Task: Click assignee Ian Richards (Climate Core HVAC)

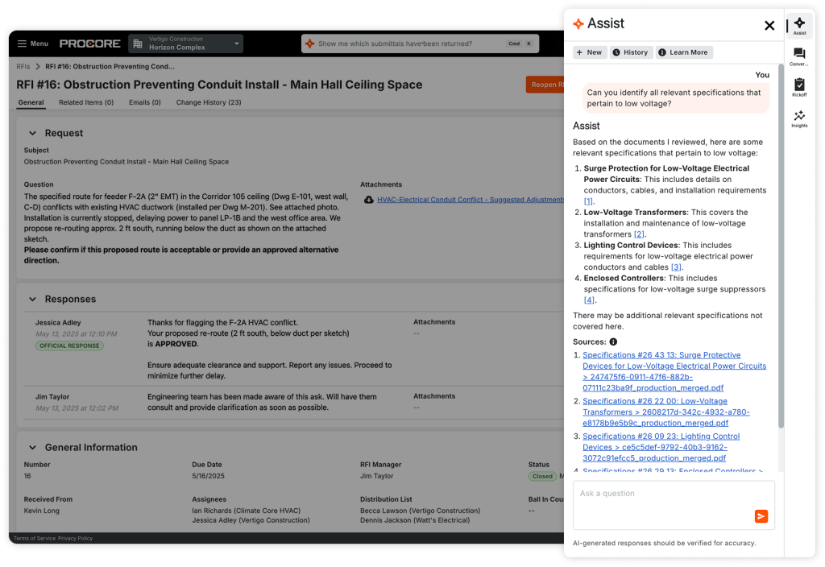Action: pos(247,511)
